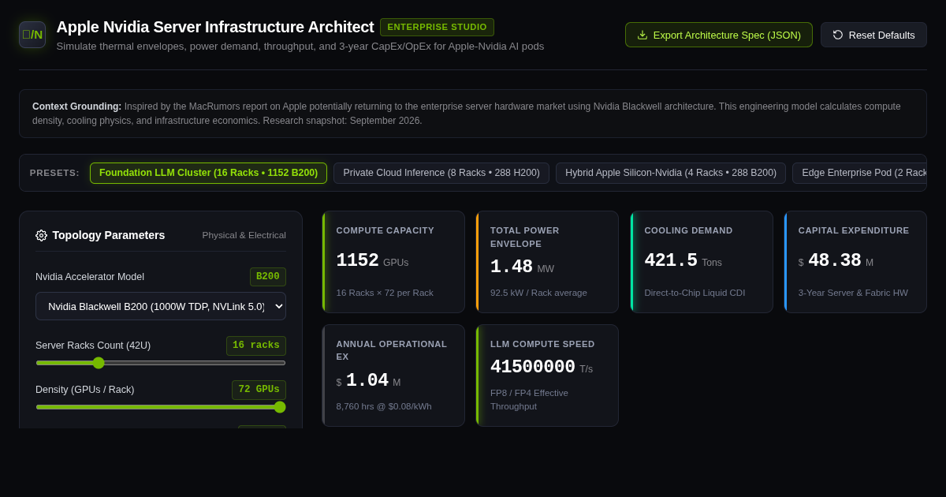This screenshot has width=946, height=497.
Task: Click the Annual Operational Ex card
Action: (x=393, y=376)
